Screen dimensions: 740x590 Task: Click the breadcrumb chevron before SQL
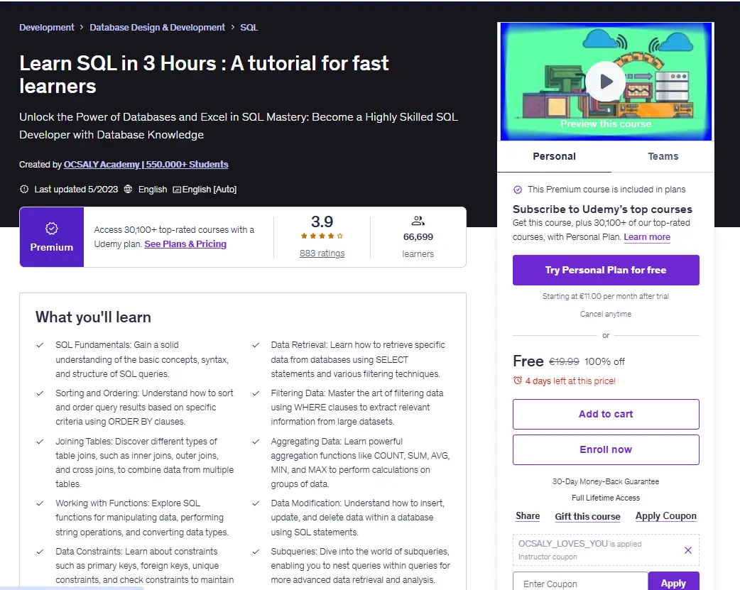(233, 28)
